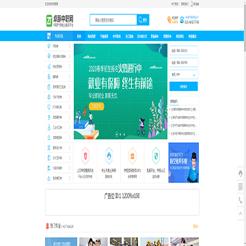Click the orange button on green banner
The height and width of the screenshot is (246, 246).
pyautogui.click(x=96, y=106)
